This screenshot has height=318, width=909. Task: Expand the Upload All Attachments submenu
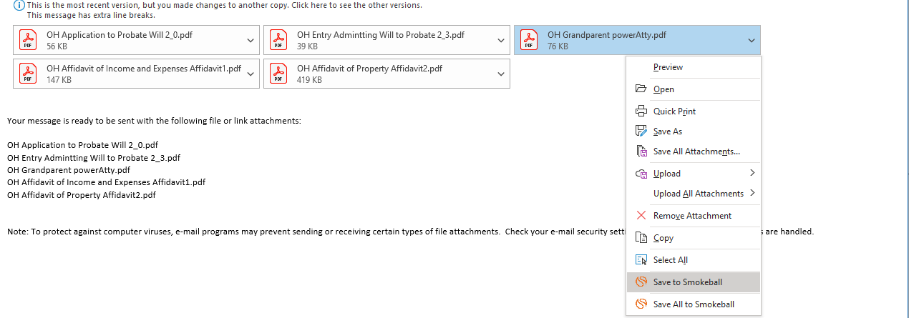[752, 194]
